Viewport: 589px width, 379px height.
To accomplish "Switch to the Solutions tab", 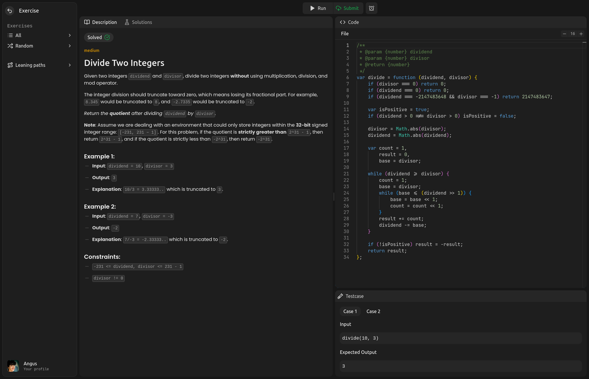I will pyautogui.click(x=138, y=22).
